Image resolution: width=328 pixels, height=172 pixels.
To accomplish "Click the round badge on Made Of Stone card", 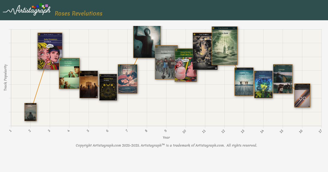I will (x=195, y=34).
